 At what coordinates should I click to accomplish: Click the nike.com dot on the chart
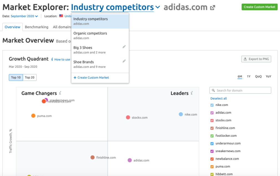pos(181,114)
